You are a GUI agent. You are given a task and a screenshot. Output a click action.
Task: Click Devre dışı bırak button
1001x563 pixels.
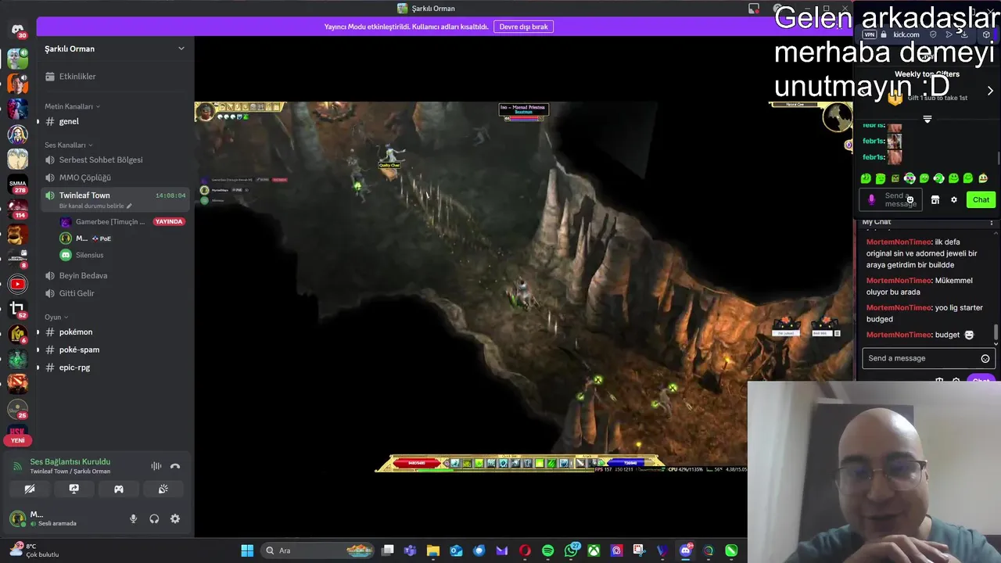[x=523, y=27]
